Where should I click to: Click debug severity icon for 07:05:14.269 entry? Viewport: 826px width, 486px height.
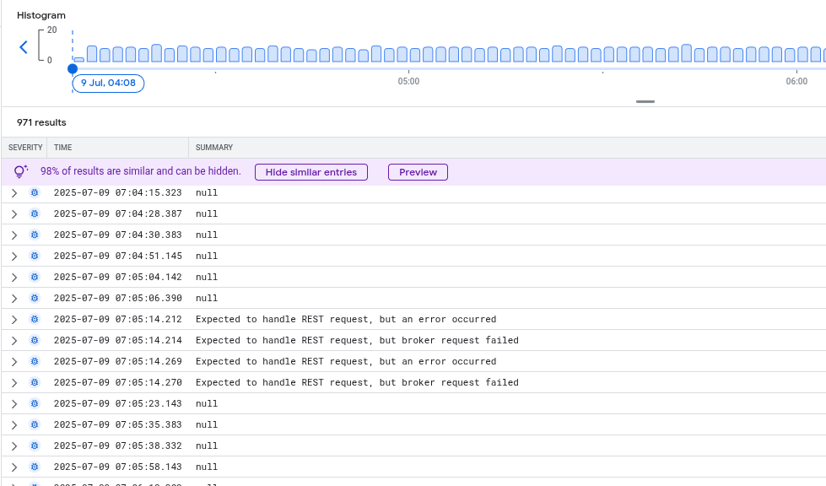click(35, 361)
